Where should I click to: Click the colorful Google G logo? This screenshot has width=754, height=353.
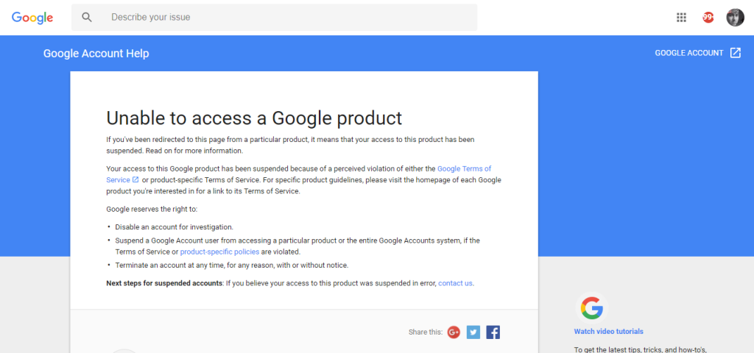coord(591,307)
